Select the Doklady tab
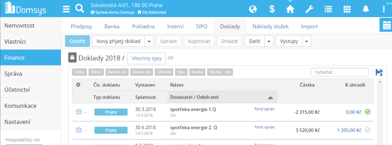 coord(230,26)
